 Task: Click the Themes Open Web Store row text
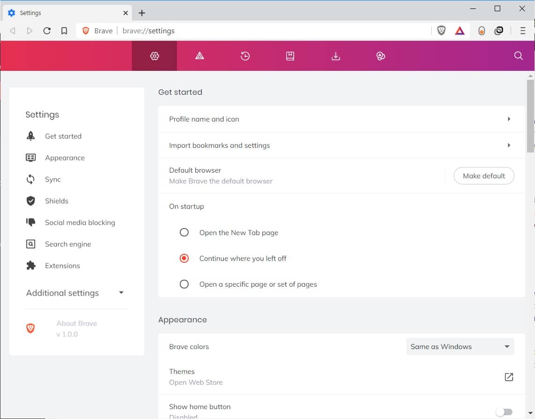[196, 377]
